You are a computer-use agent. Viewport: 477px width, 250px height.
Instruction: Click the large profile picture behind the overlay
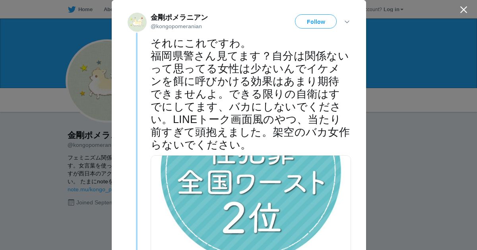point(89,81)
